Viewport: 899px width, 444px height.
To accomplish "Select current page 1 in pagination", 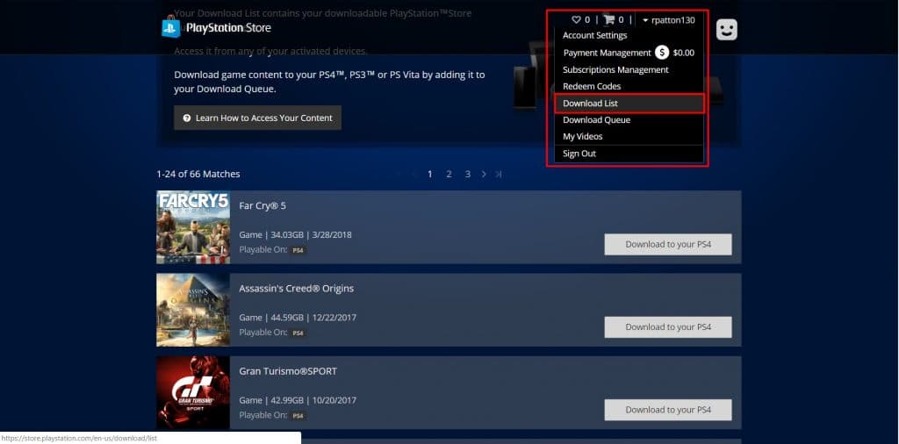I will pyautogui.click(x=430, y=174).
